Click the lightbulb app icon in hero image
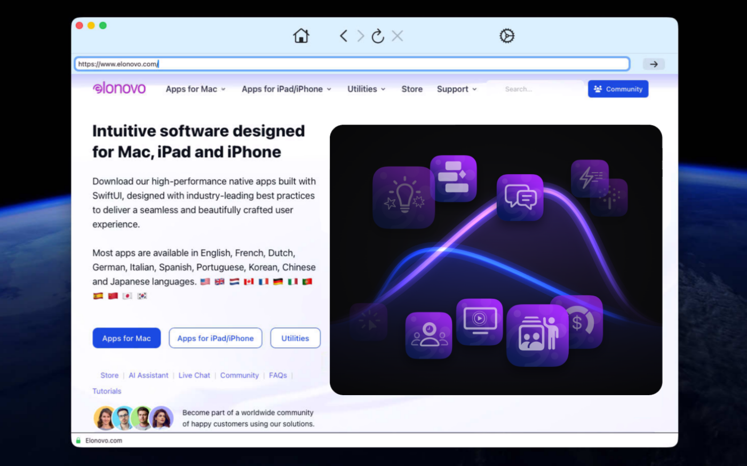 click(x=403, y=198)
